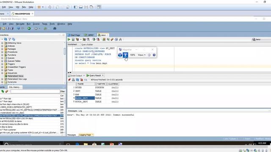Click the delete icon in Query Result toolbar
271x152 pixels.
[81, 80]
